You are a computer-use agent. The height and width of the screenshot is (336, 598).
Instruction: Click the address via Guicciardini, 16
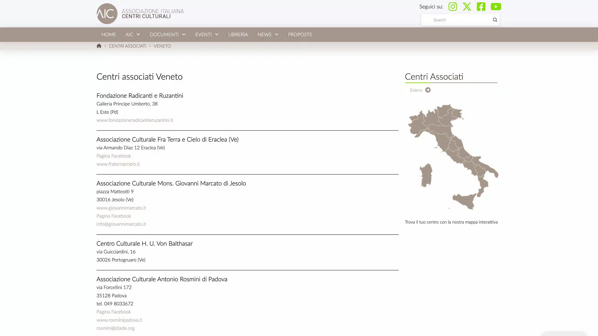click(x=116, y=252)
